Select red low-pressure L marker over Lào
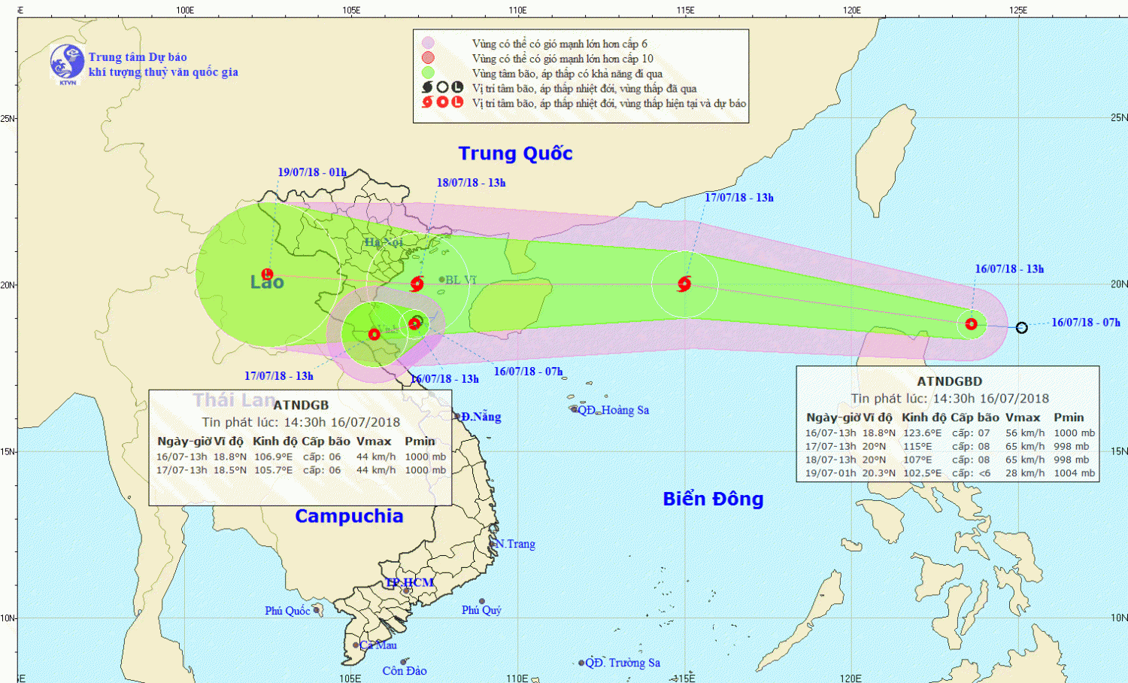Image resolution: width=1128 pixels, height=683 pixels. 267,275
